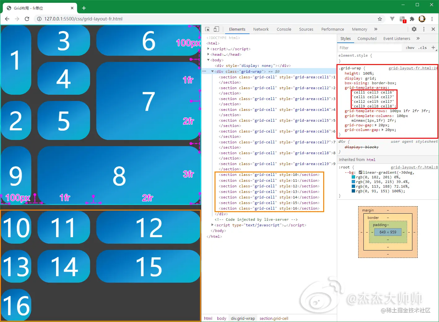Switch to the Performance panel
Screen dimensions: 439x322
pos(333,29)
